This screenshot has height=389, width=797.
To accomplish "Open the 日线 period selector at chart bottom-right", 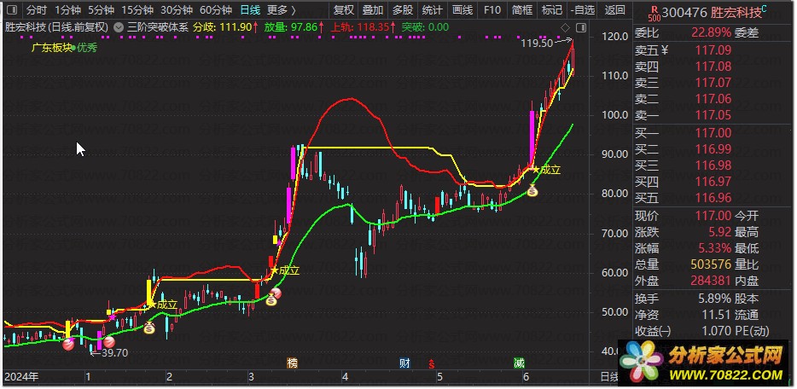I will pos(609,377).
